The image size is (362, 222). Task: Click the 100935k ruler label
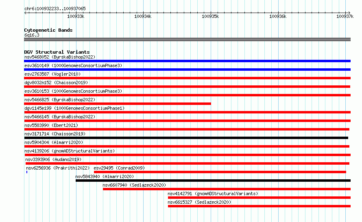(210, 16)
